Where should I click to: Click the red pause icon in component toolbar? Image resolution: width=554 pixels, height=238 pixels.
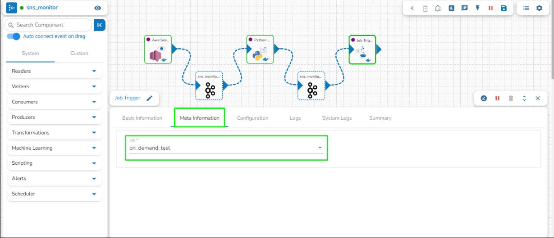(x=497, y=98)
